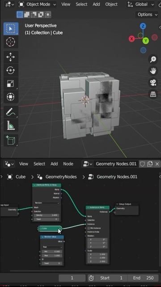Set selection mode to new selection
Image resolution: width=161 pixels, height=287 pixels.
(x=20, y=14)
